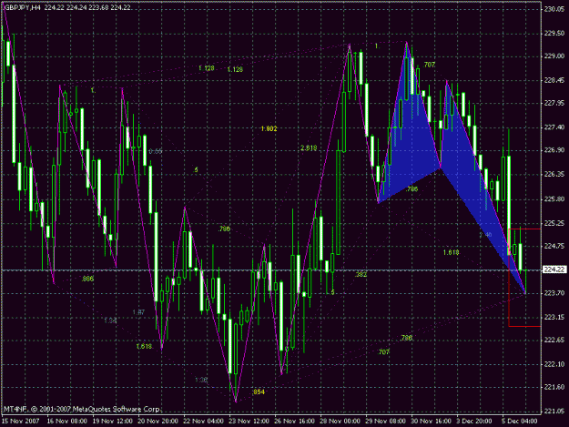This screenshot has width=569, height=427.
Task: Click the MetaQuotes Software Corp copyright text
Action: click(x=82, y=409)
